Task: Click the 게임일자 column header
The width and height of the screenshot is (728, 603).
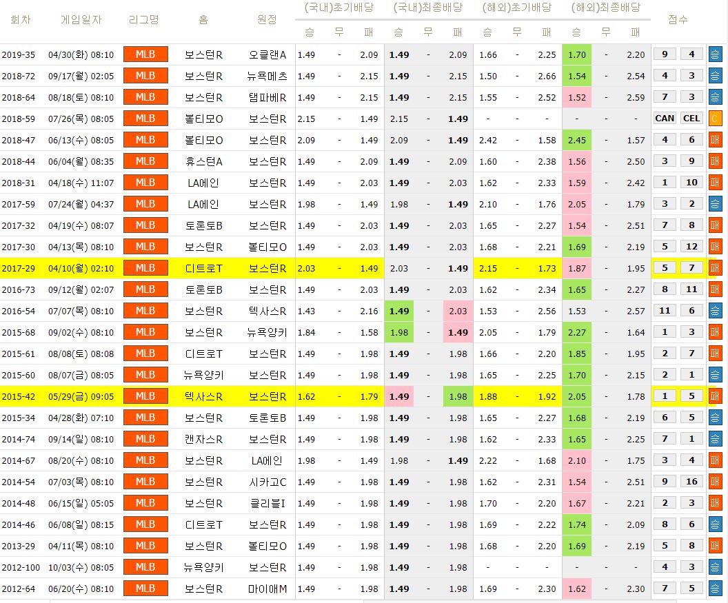Action: pos(81,20)
